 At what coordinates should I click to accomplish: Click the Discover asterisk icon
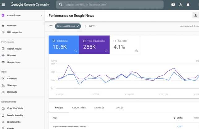coord(3,55)
